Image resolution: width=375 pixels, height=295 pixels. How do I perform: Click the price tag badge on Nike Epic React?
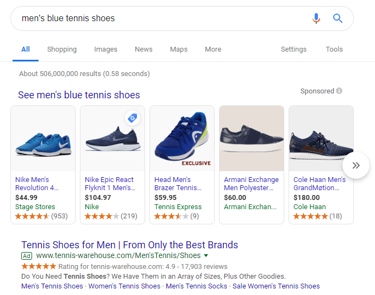133,118
